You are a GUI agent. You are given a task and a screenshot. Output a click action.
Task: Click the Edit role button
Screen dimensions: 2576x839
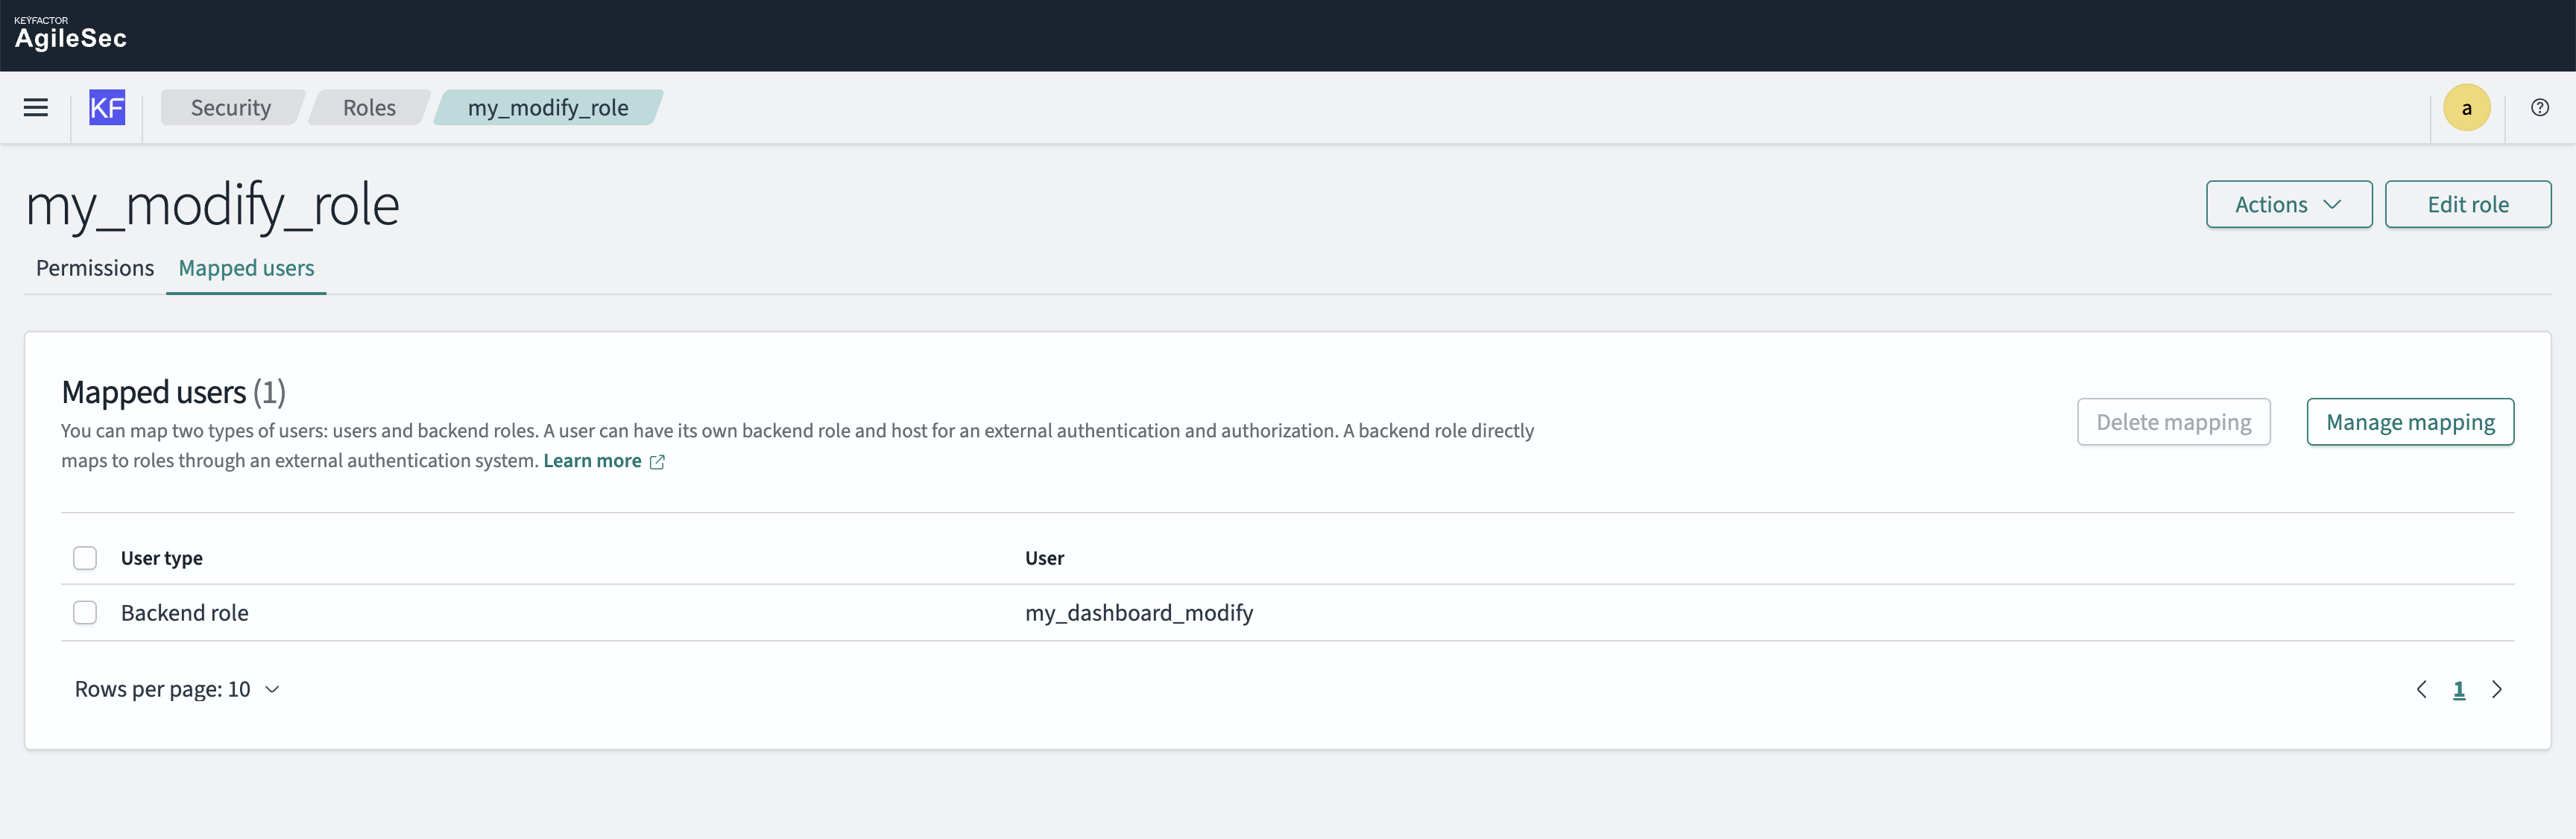point(2467,205)
